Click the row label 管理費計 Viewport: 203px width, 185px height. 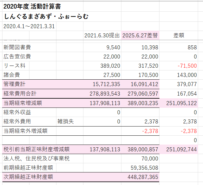[14, 84]
